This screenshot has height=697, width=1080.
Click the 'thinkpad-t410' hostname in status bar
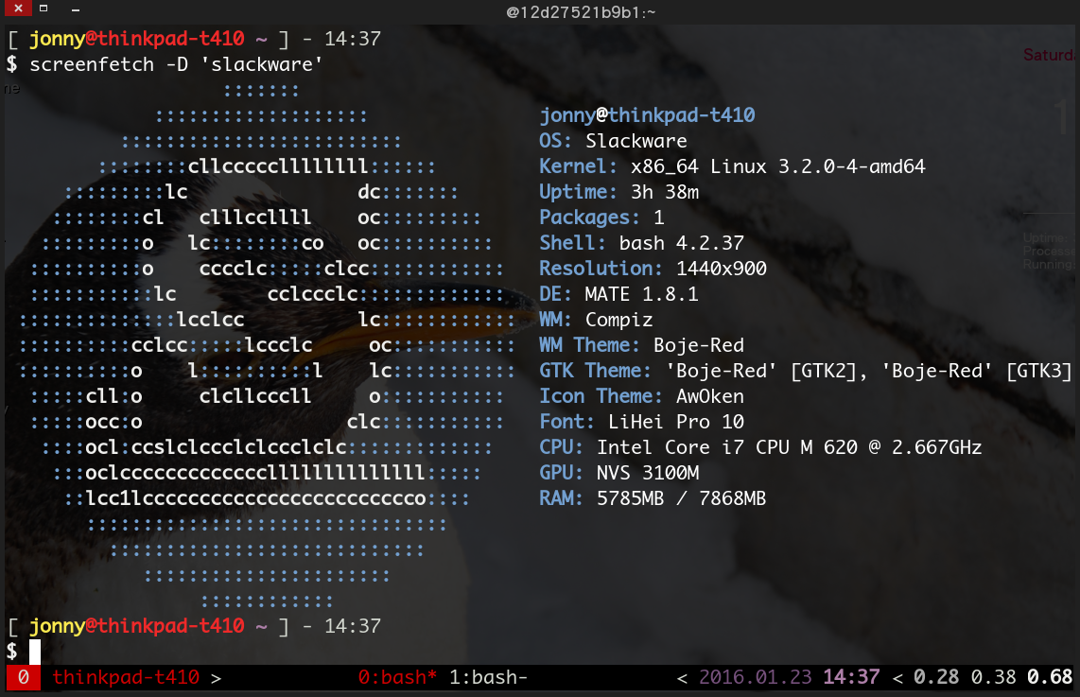point(126,677)
